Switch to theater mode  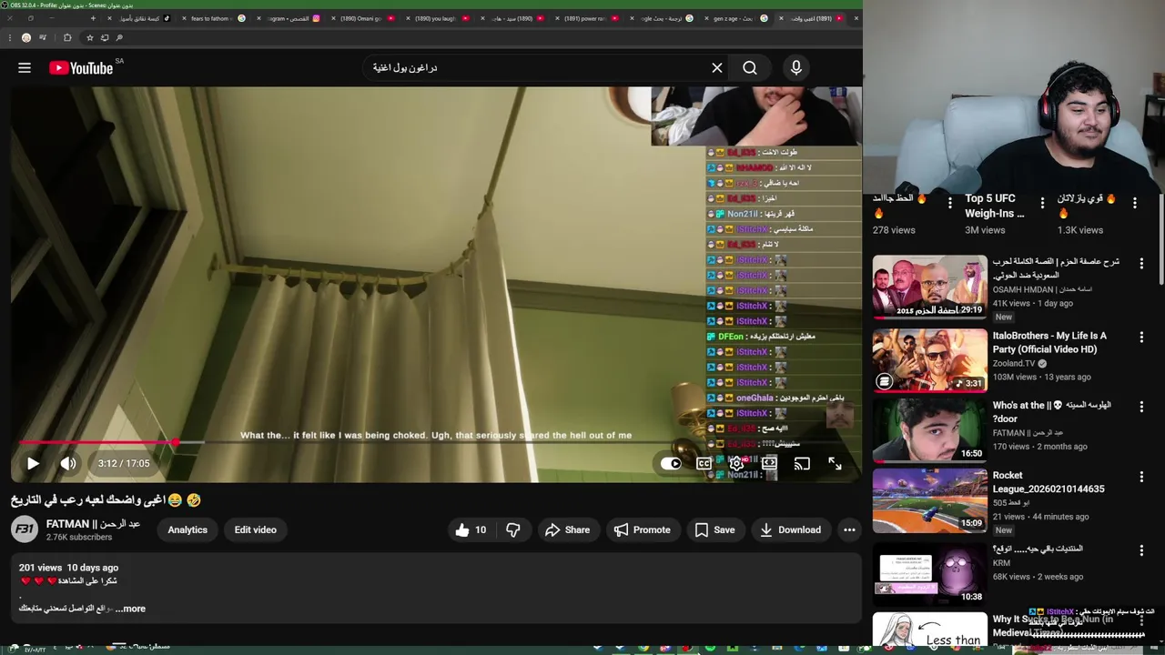tap(769, 463)
